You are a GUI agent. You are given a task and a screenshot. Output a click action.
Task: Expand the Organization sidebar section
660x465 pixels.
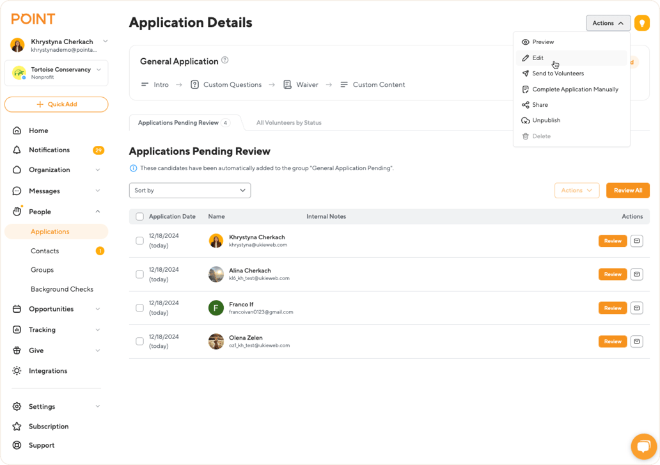pyautogui.click(x=49, y=170)
